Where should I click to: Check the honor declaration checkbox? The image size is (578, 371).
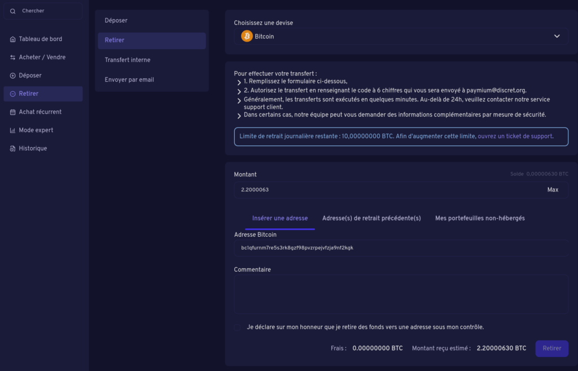[x=238, y=327]
